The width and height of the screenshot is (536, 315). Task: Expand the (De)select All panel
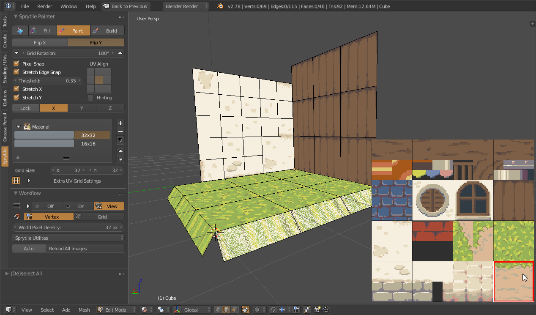click(x=7, y=274)
